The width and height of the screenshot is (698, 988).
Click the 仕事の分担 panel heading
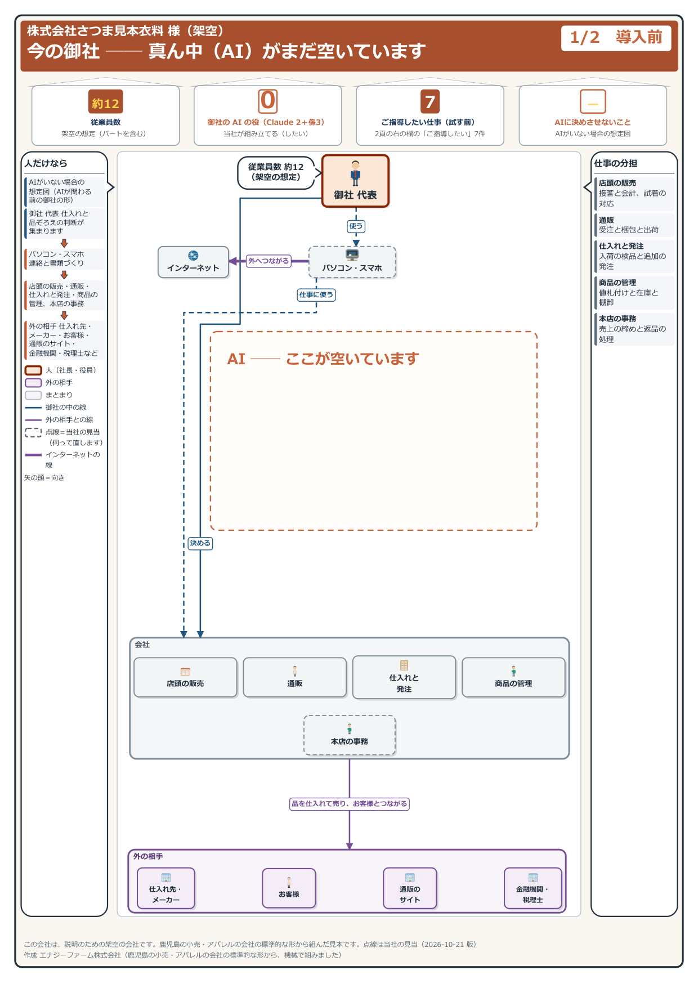point(616,163)
